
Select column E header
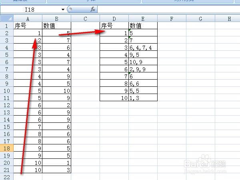[x=143, y=19]
